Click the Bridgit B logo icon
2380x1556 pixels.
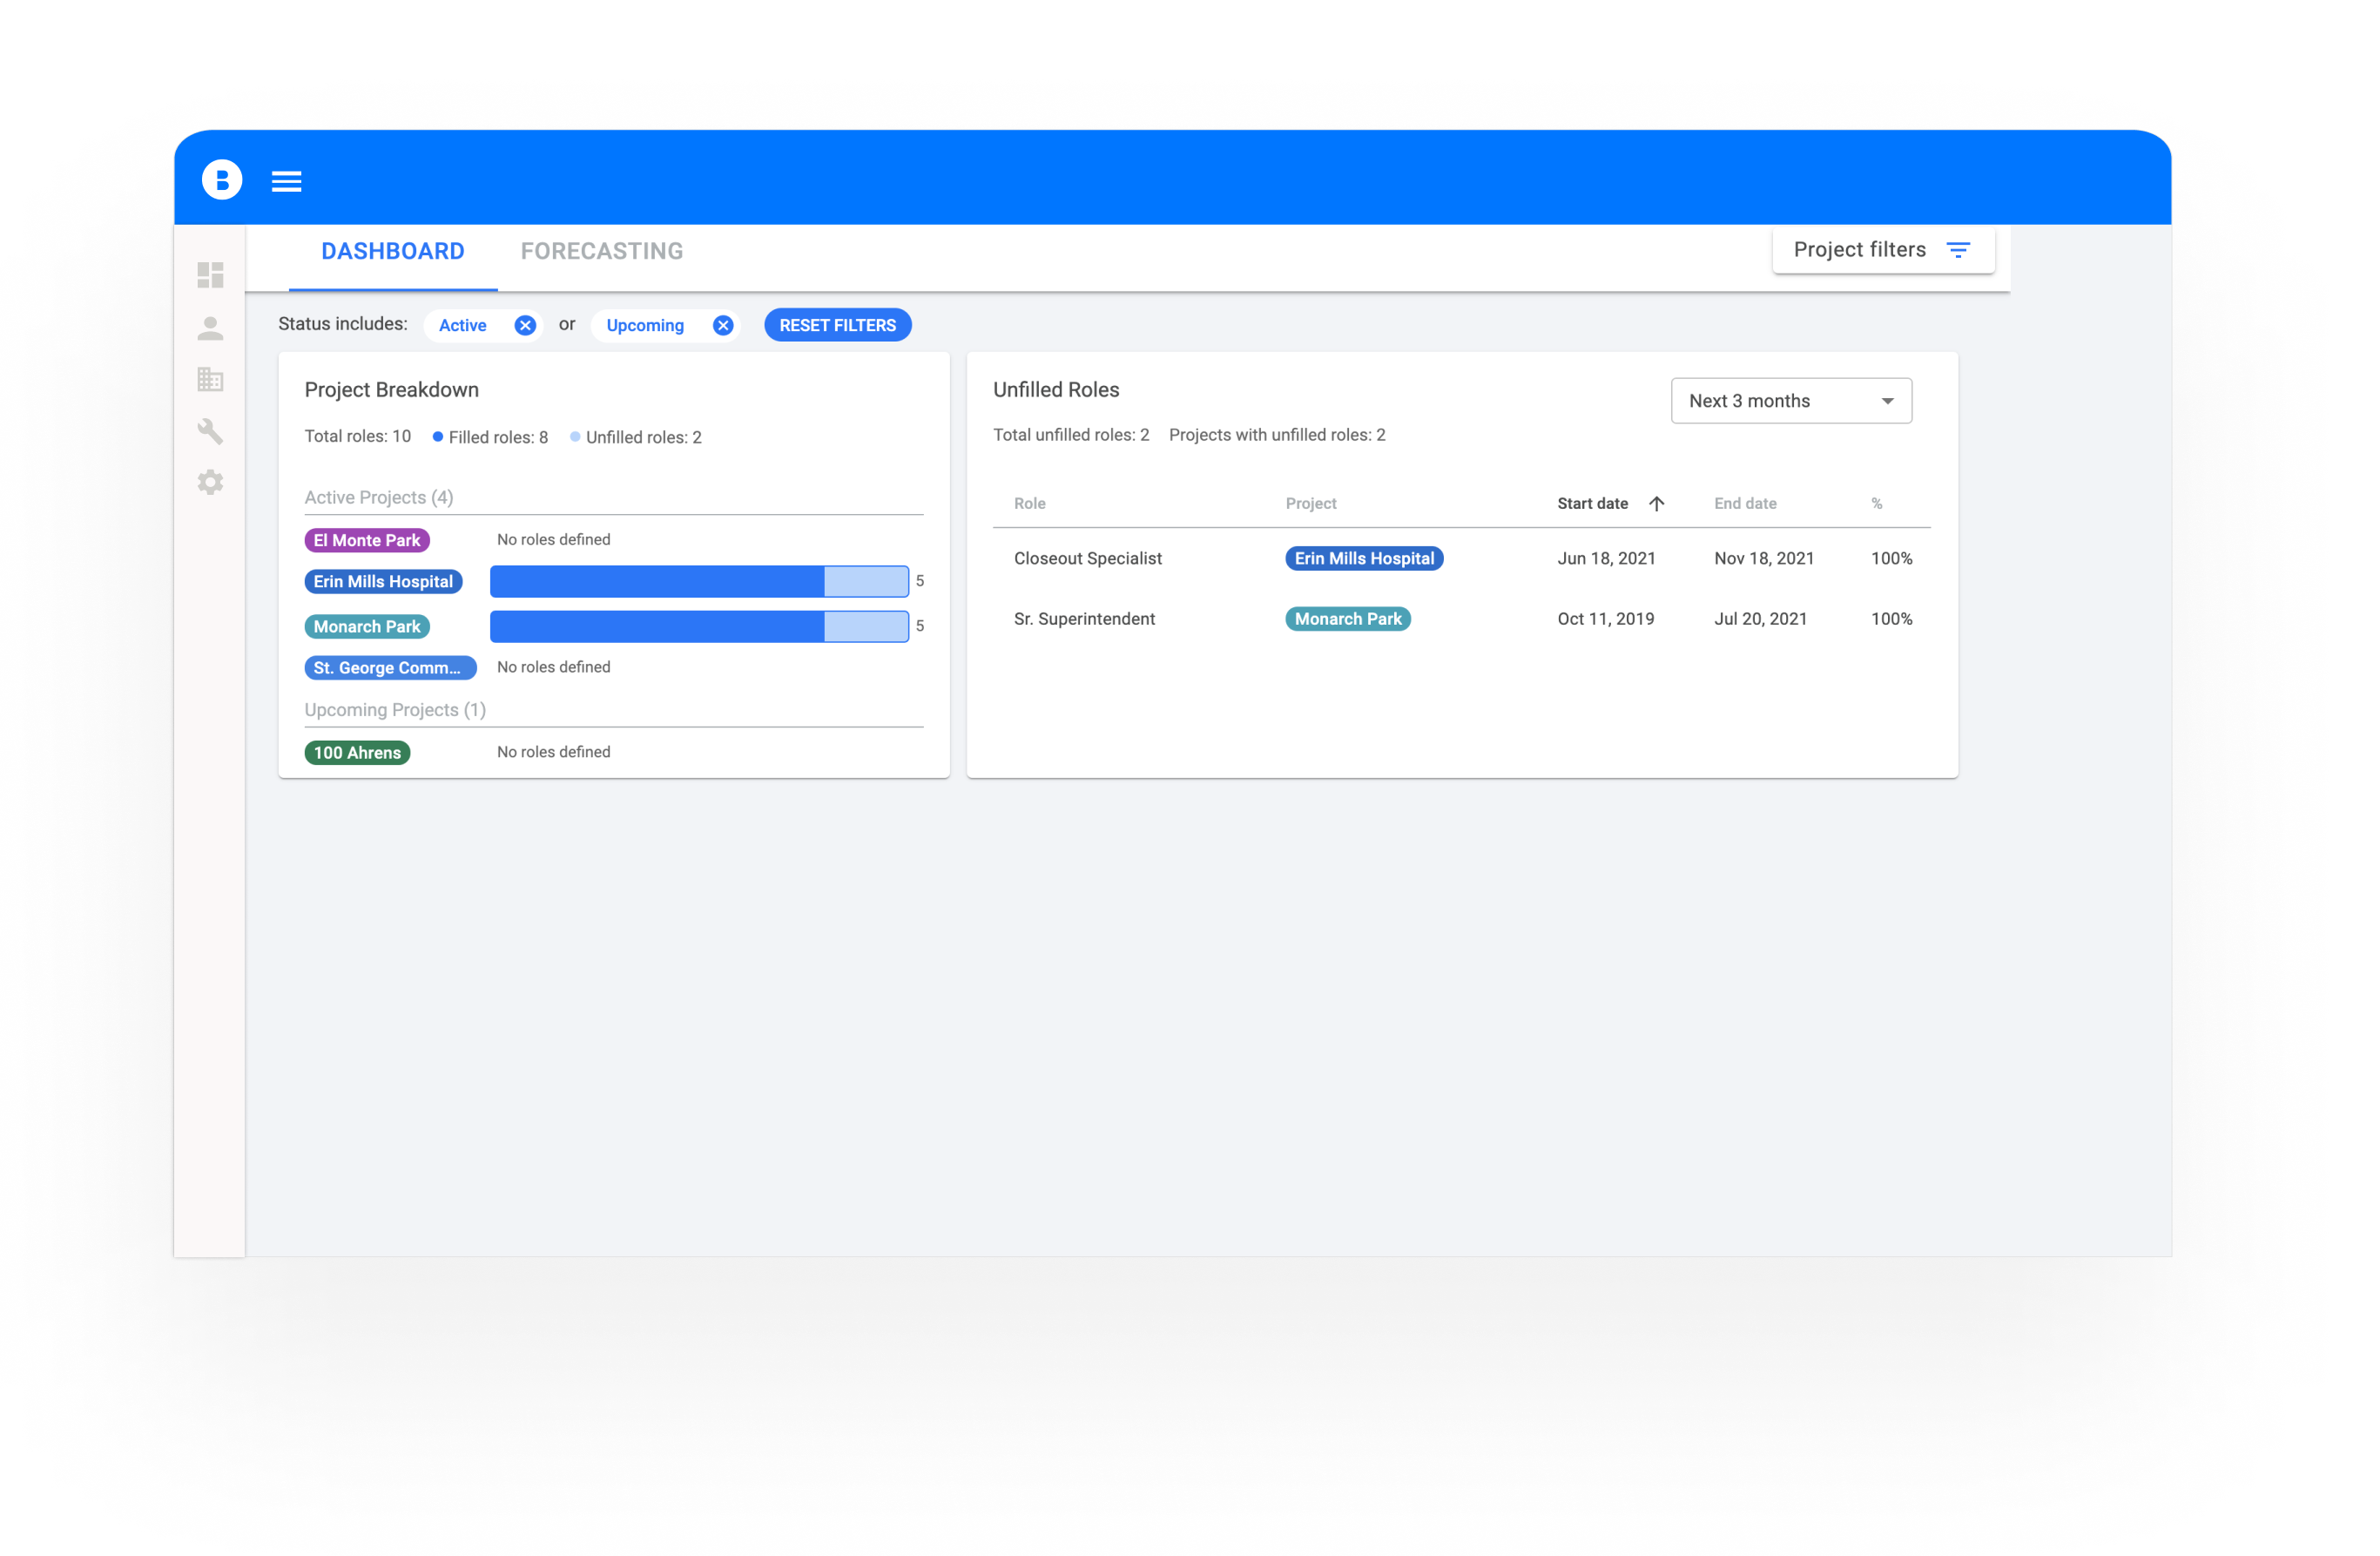pos(222,180)
